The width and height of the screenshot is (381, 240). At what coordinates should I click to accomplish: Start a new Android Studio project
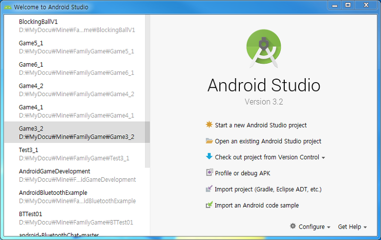(261, 125)
